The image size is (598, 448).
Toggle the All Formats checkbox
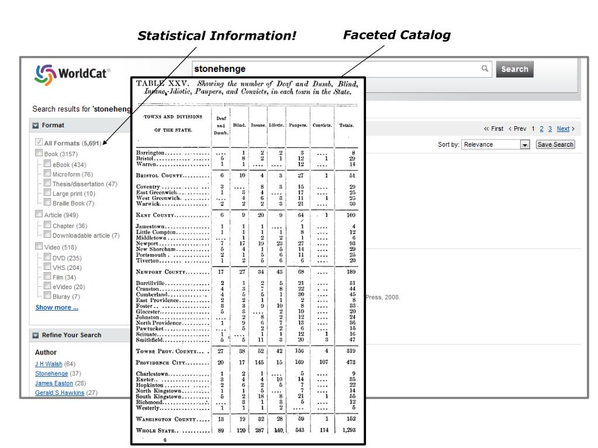coord(39,142)
